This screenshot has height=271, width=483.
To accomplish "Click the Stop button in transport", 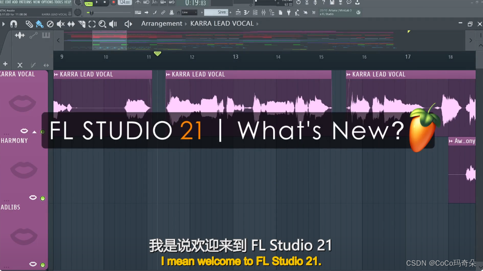I will tap(105, 2).
